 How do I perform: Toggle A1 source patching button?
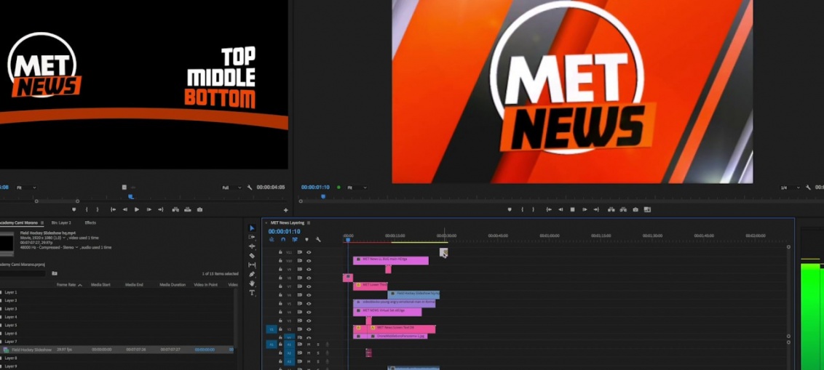272,345
